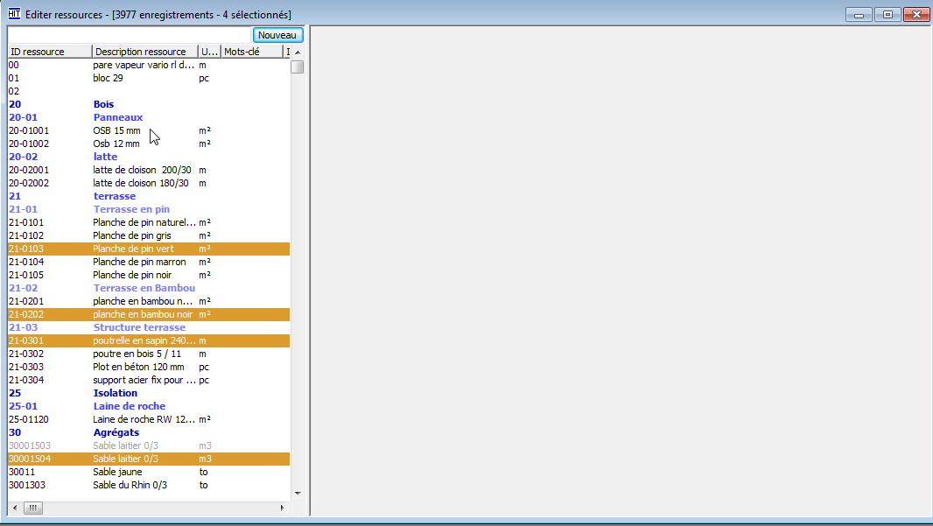Click the app icon in title bar
This screenshot has height=526, width=933.
[14, 14]
